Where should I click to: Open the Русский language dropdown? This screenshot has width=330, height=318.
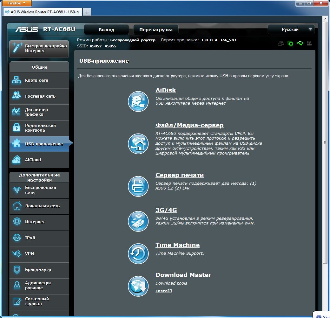291,29
